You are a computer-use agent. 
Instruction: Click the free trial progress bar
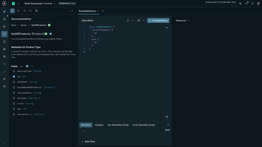click(221, 5)
